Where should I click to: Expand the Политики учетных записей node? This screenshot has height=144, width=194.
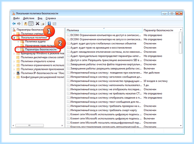[x=14, y=34]
